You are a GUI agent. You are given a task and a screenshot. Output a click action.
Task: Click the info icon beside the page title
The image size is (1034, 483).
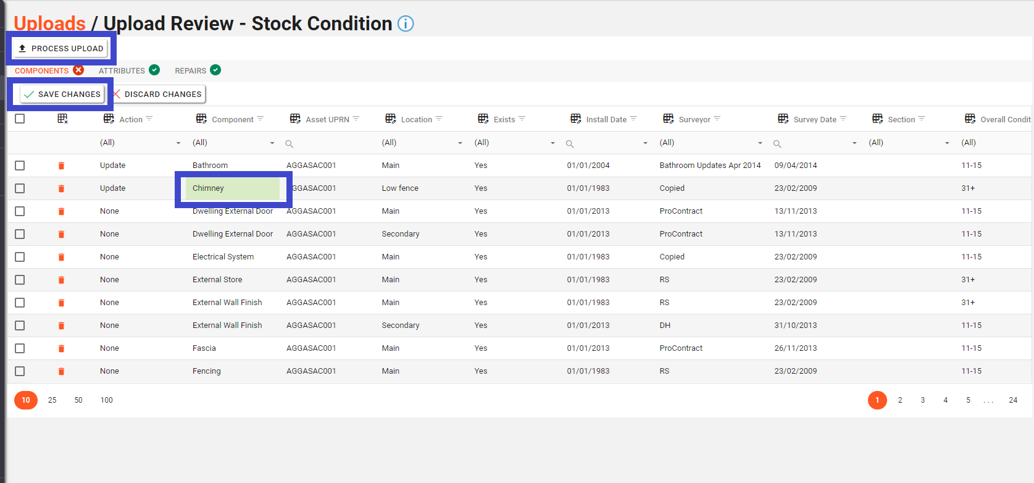click(406, 23)
